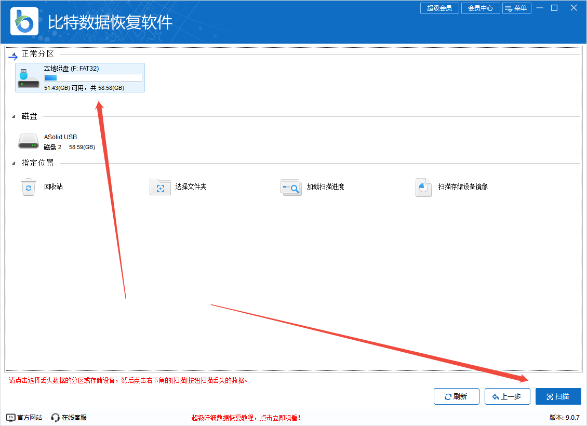Viewport: 587px width, 426px height.
Task: Select the USB drive icon for local disk F:
Action: 29,78
